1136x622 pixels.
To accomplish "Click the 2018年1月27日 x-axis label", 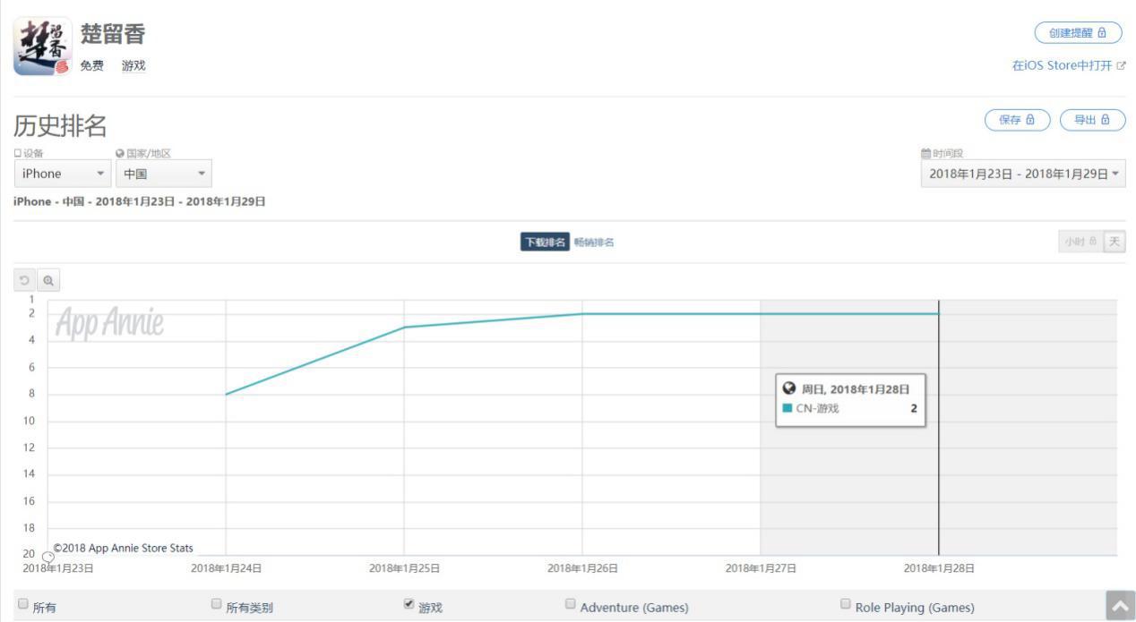I will (x=761, y=567).
